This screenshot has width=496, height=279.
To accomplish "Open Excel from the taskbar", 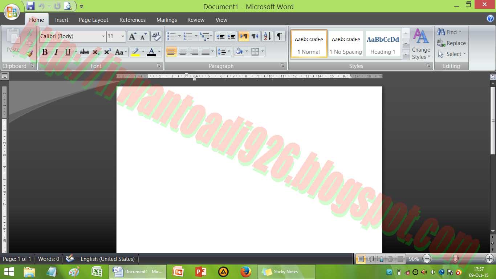I will pos(97,272).
